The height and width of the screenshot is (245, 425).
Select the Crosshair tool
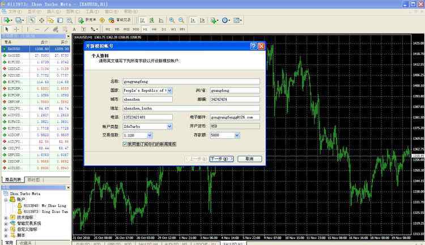point(16,29)
